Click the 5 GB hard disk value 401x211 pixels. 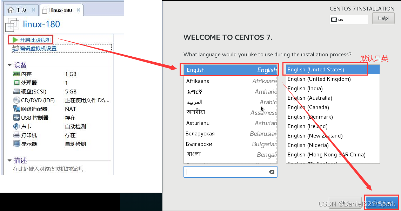click(x=71, y=91)
